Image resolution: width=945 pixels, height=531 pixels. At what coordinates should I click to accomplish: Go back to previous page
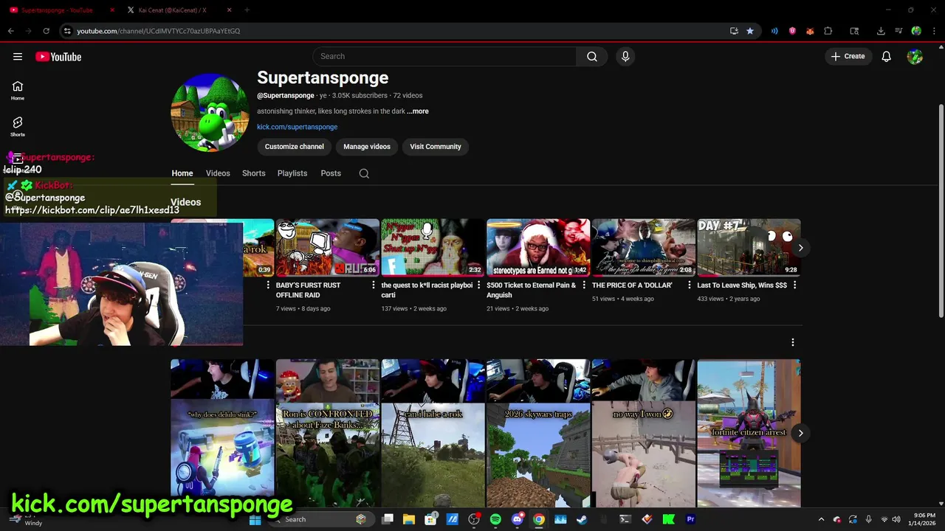click(11, 31)
